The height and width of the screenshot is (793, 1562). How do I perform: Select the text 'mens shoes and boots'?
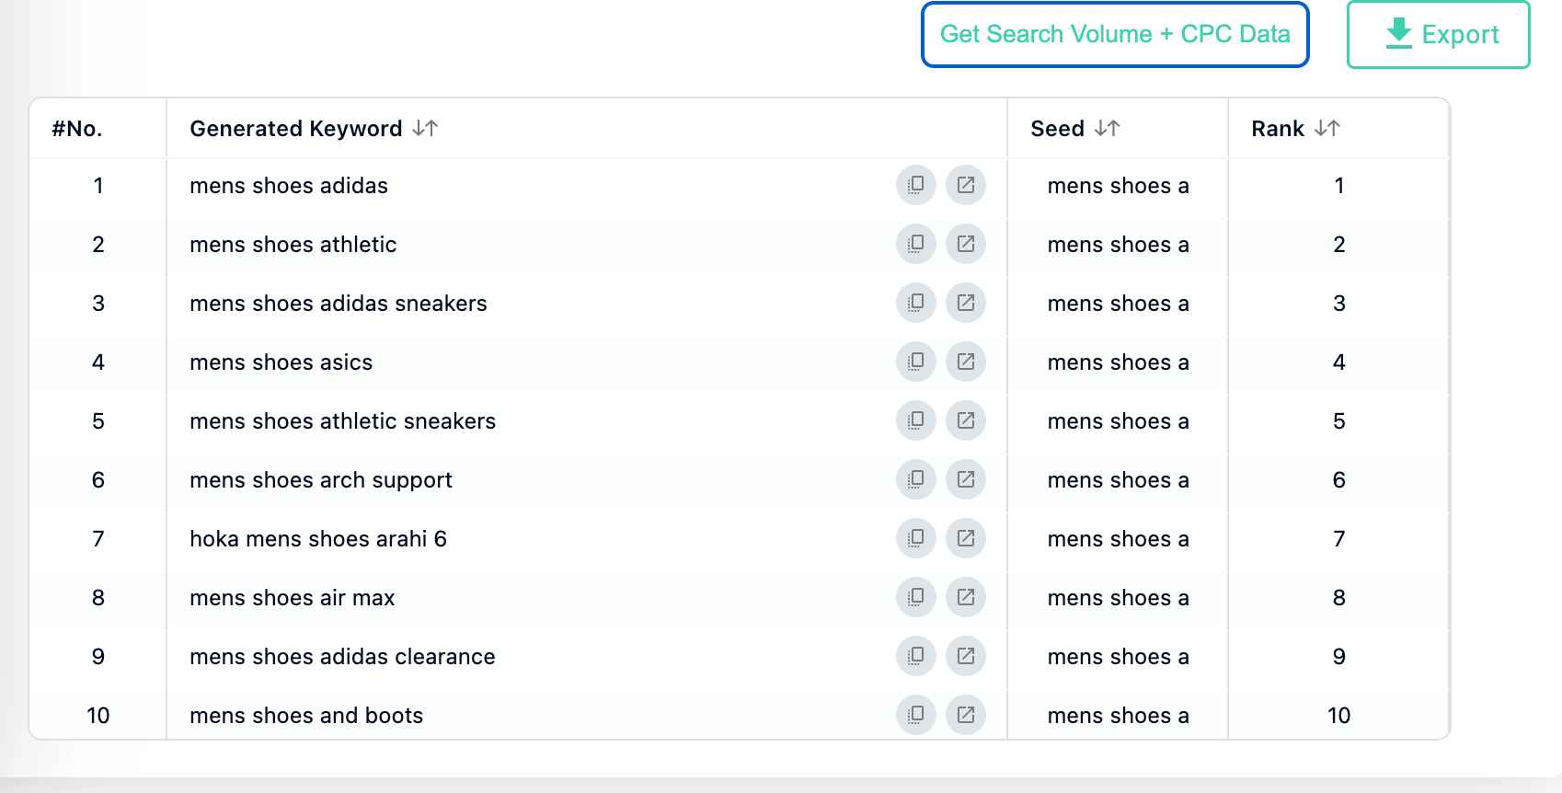click(306, 716)
